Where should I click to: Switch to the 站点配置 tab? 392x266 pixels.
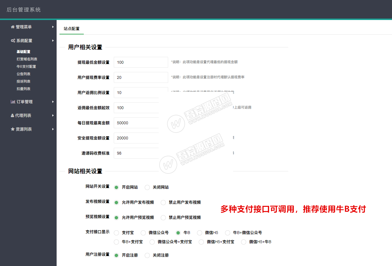(71, 29)
